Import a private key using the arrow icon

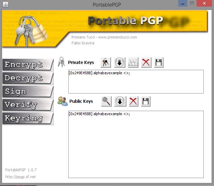coord(120,63)
